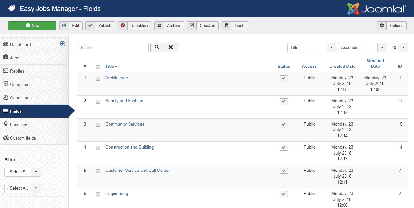Image resolution: width=414 pixels, height=208 pixels.
Task: Click the Publish toolbar button
Action: coord(100,26)
